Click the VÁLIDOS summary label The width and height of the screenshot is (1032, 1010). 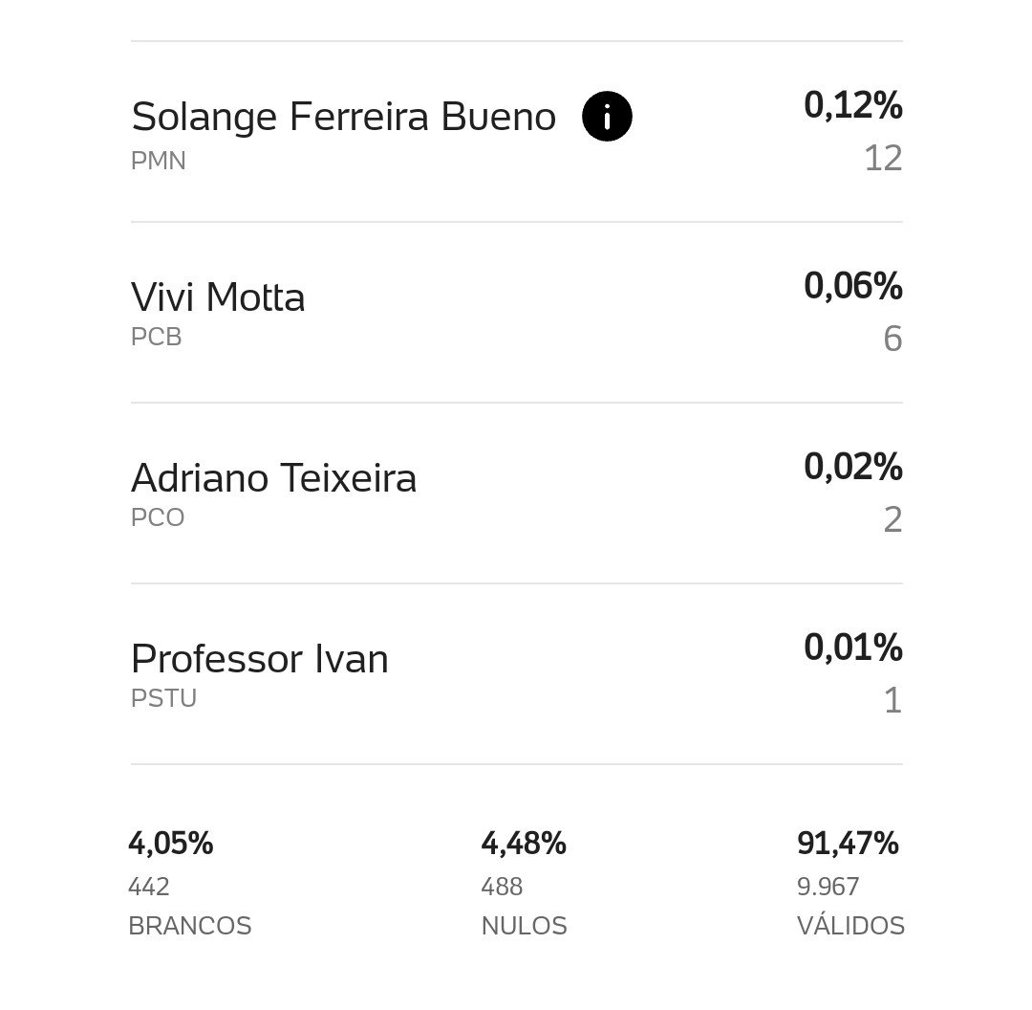(850, 924)
